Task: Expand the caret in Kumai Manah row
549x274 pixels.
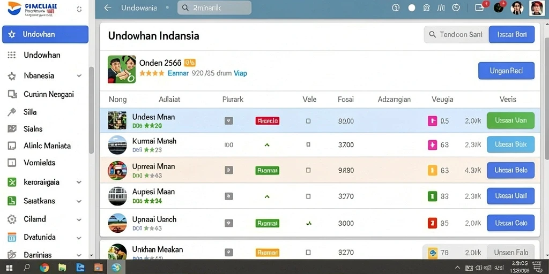Action: [267, 144]
